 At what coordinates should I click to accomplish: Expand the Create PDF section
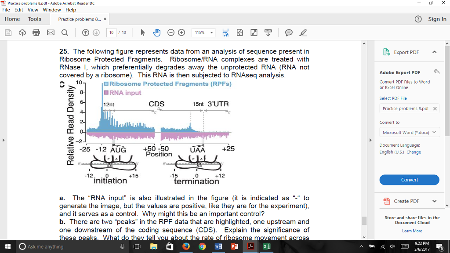click(434, 201)
